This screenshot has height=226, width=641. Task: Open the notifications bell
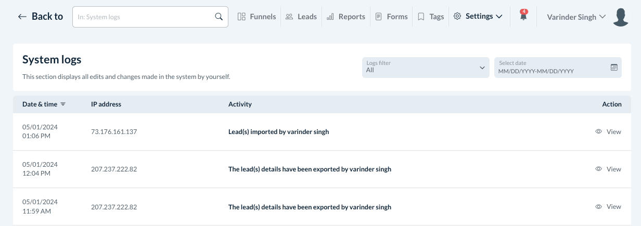click(523, 17)
